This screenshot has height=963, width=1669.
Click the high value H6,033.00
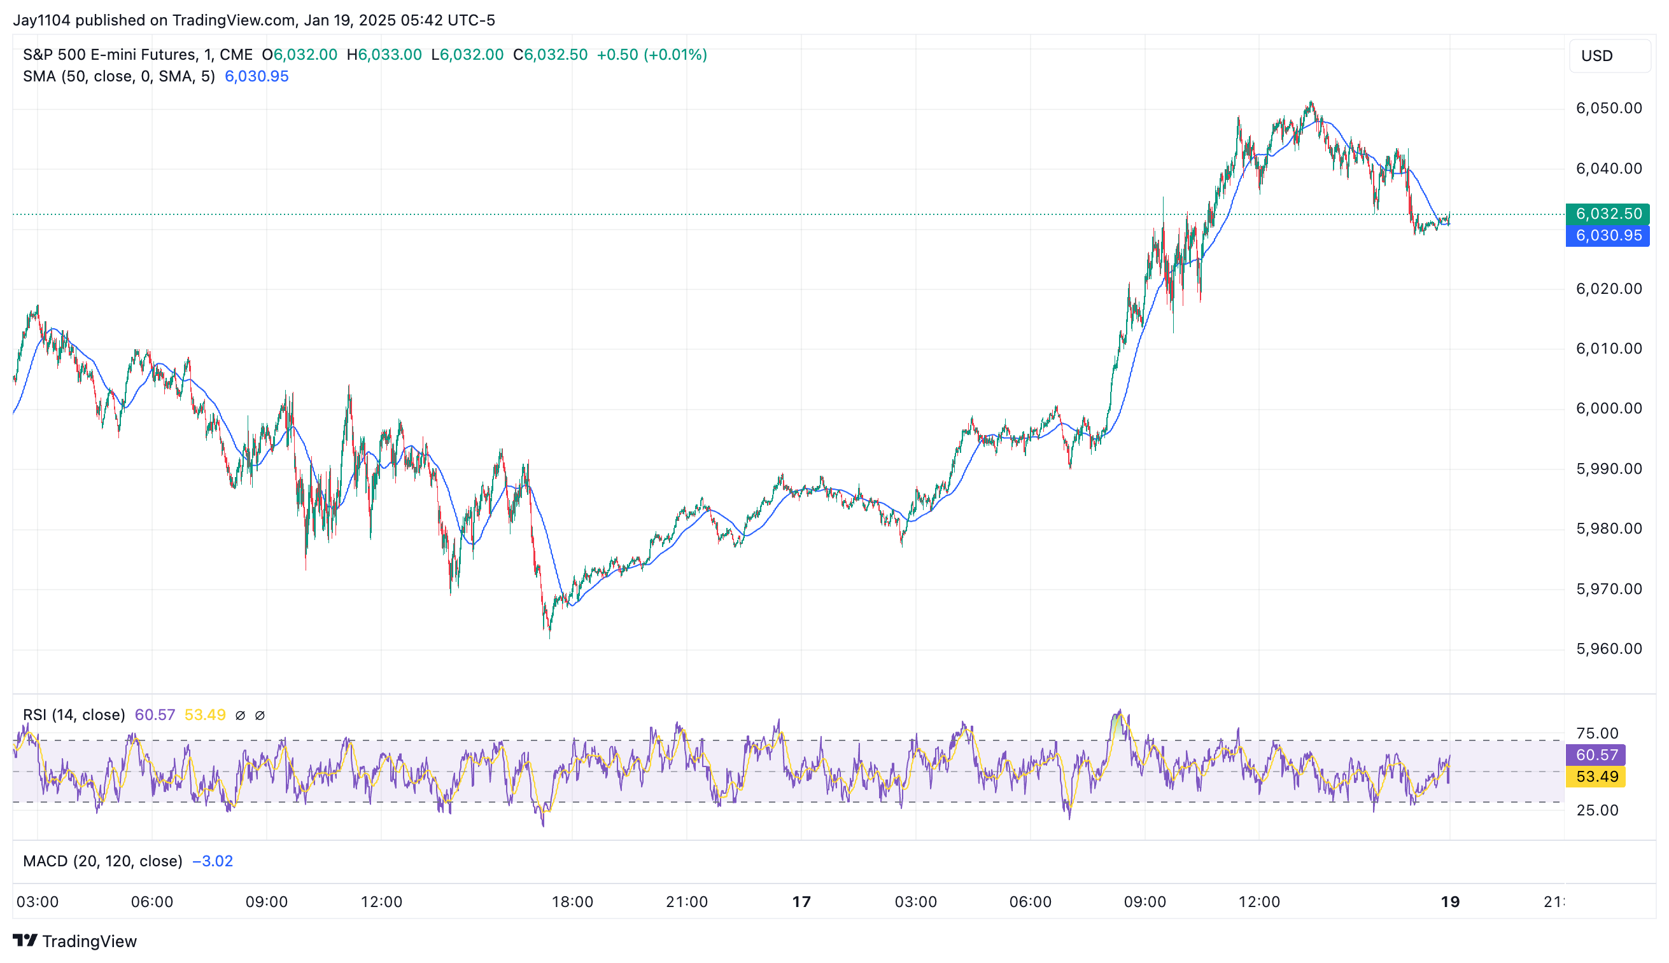pos(384,55)
